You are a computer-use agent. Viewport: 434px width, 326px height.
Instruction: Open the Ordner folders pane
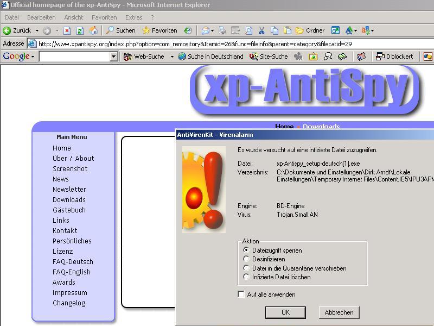pos(310,30)
